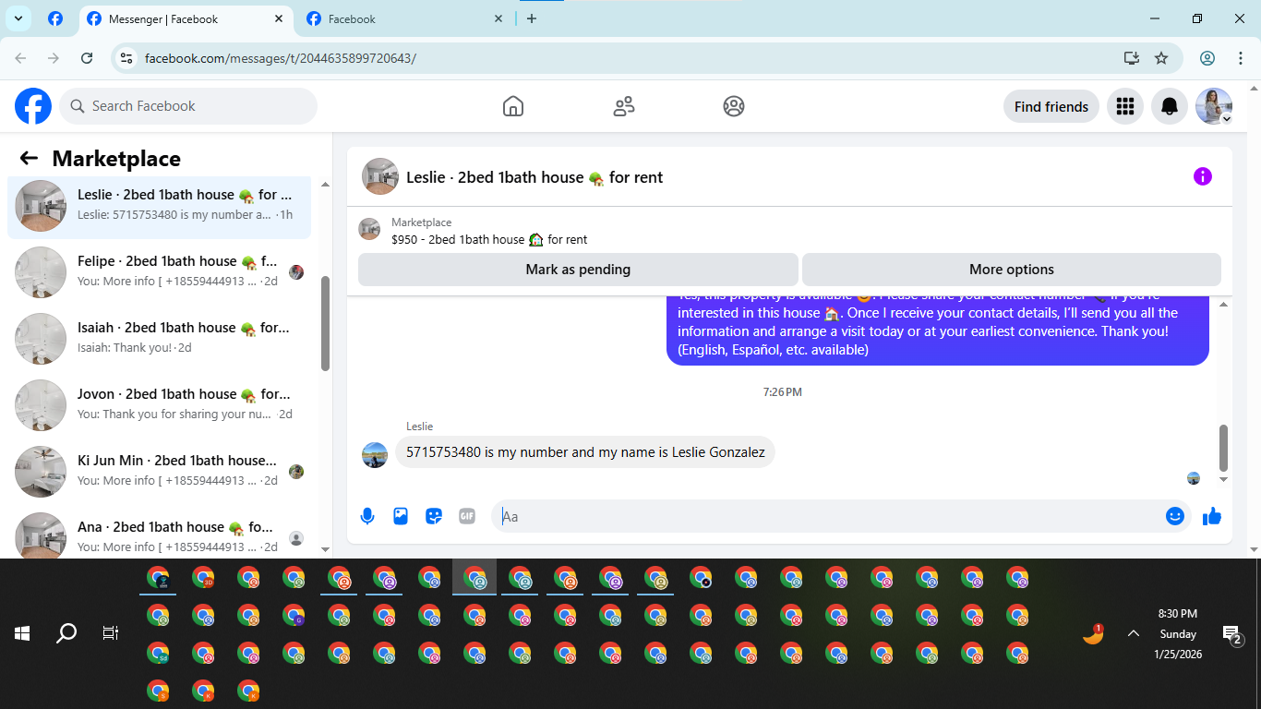Attach a photo file in composer

point(401,516)
